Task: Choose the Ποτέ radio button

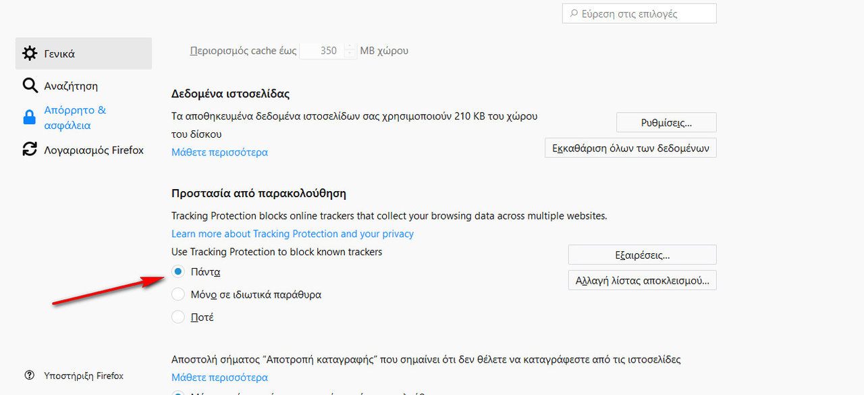Action: tap(178, 317)
